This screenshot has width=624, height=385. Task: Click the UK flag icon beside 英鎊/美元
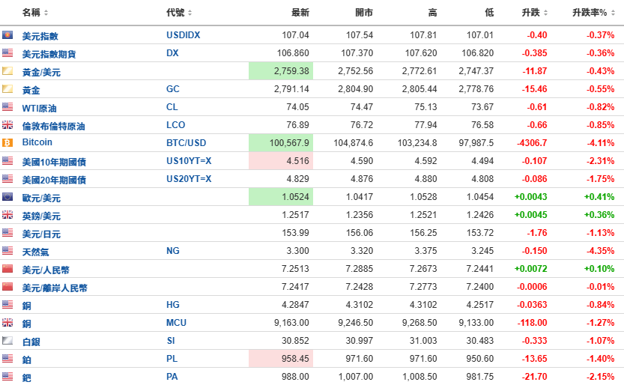click(7, 215)
